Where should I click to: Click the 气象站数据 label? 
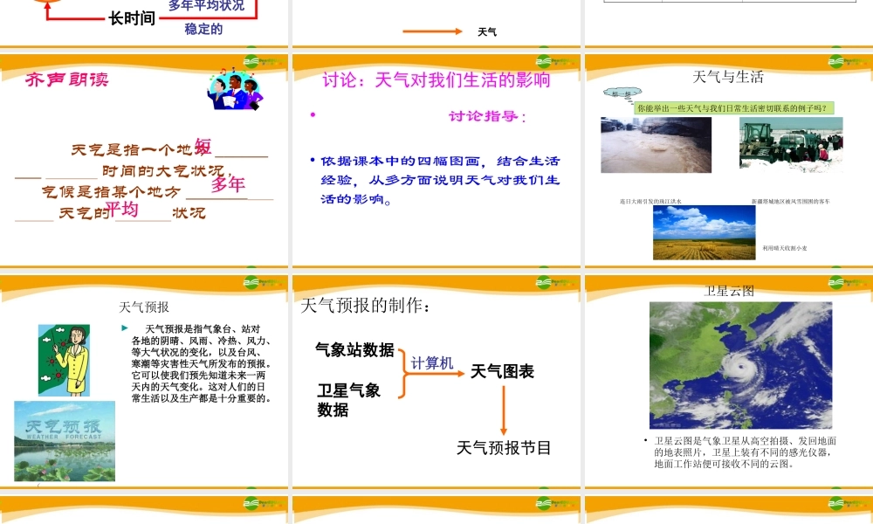[x=354, y=349]
